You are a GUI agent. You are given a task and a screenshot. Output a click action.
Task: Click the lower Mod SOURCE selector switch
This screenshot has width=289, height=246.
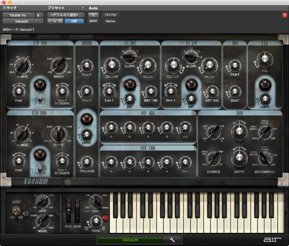(213, 159)
